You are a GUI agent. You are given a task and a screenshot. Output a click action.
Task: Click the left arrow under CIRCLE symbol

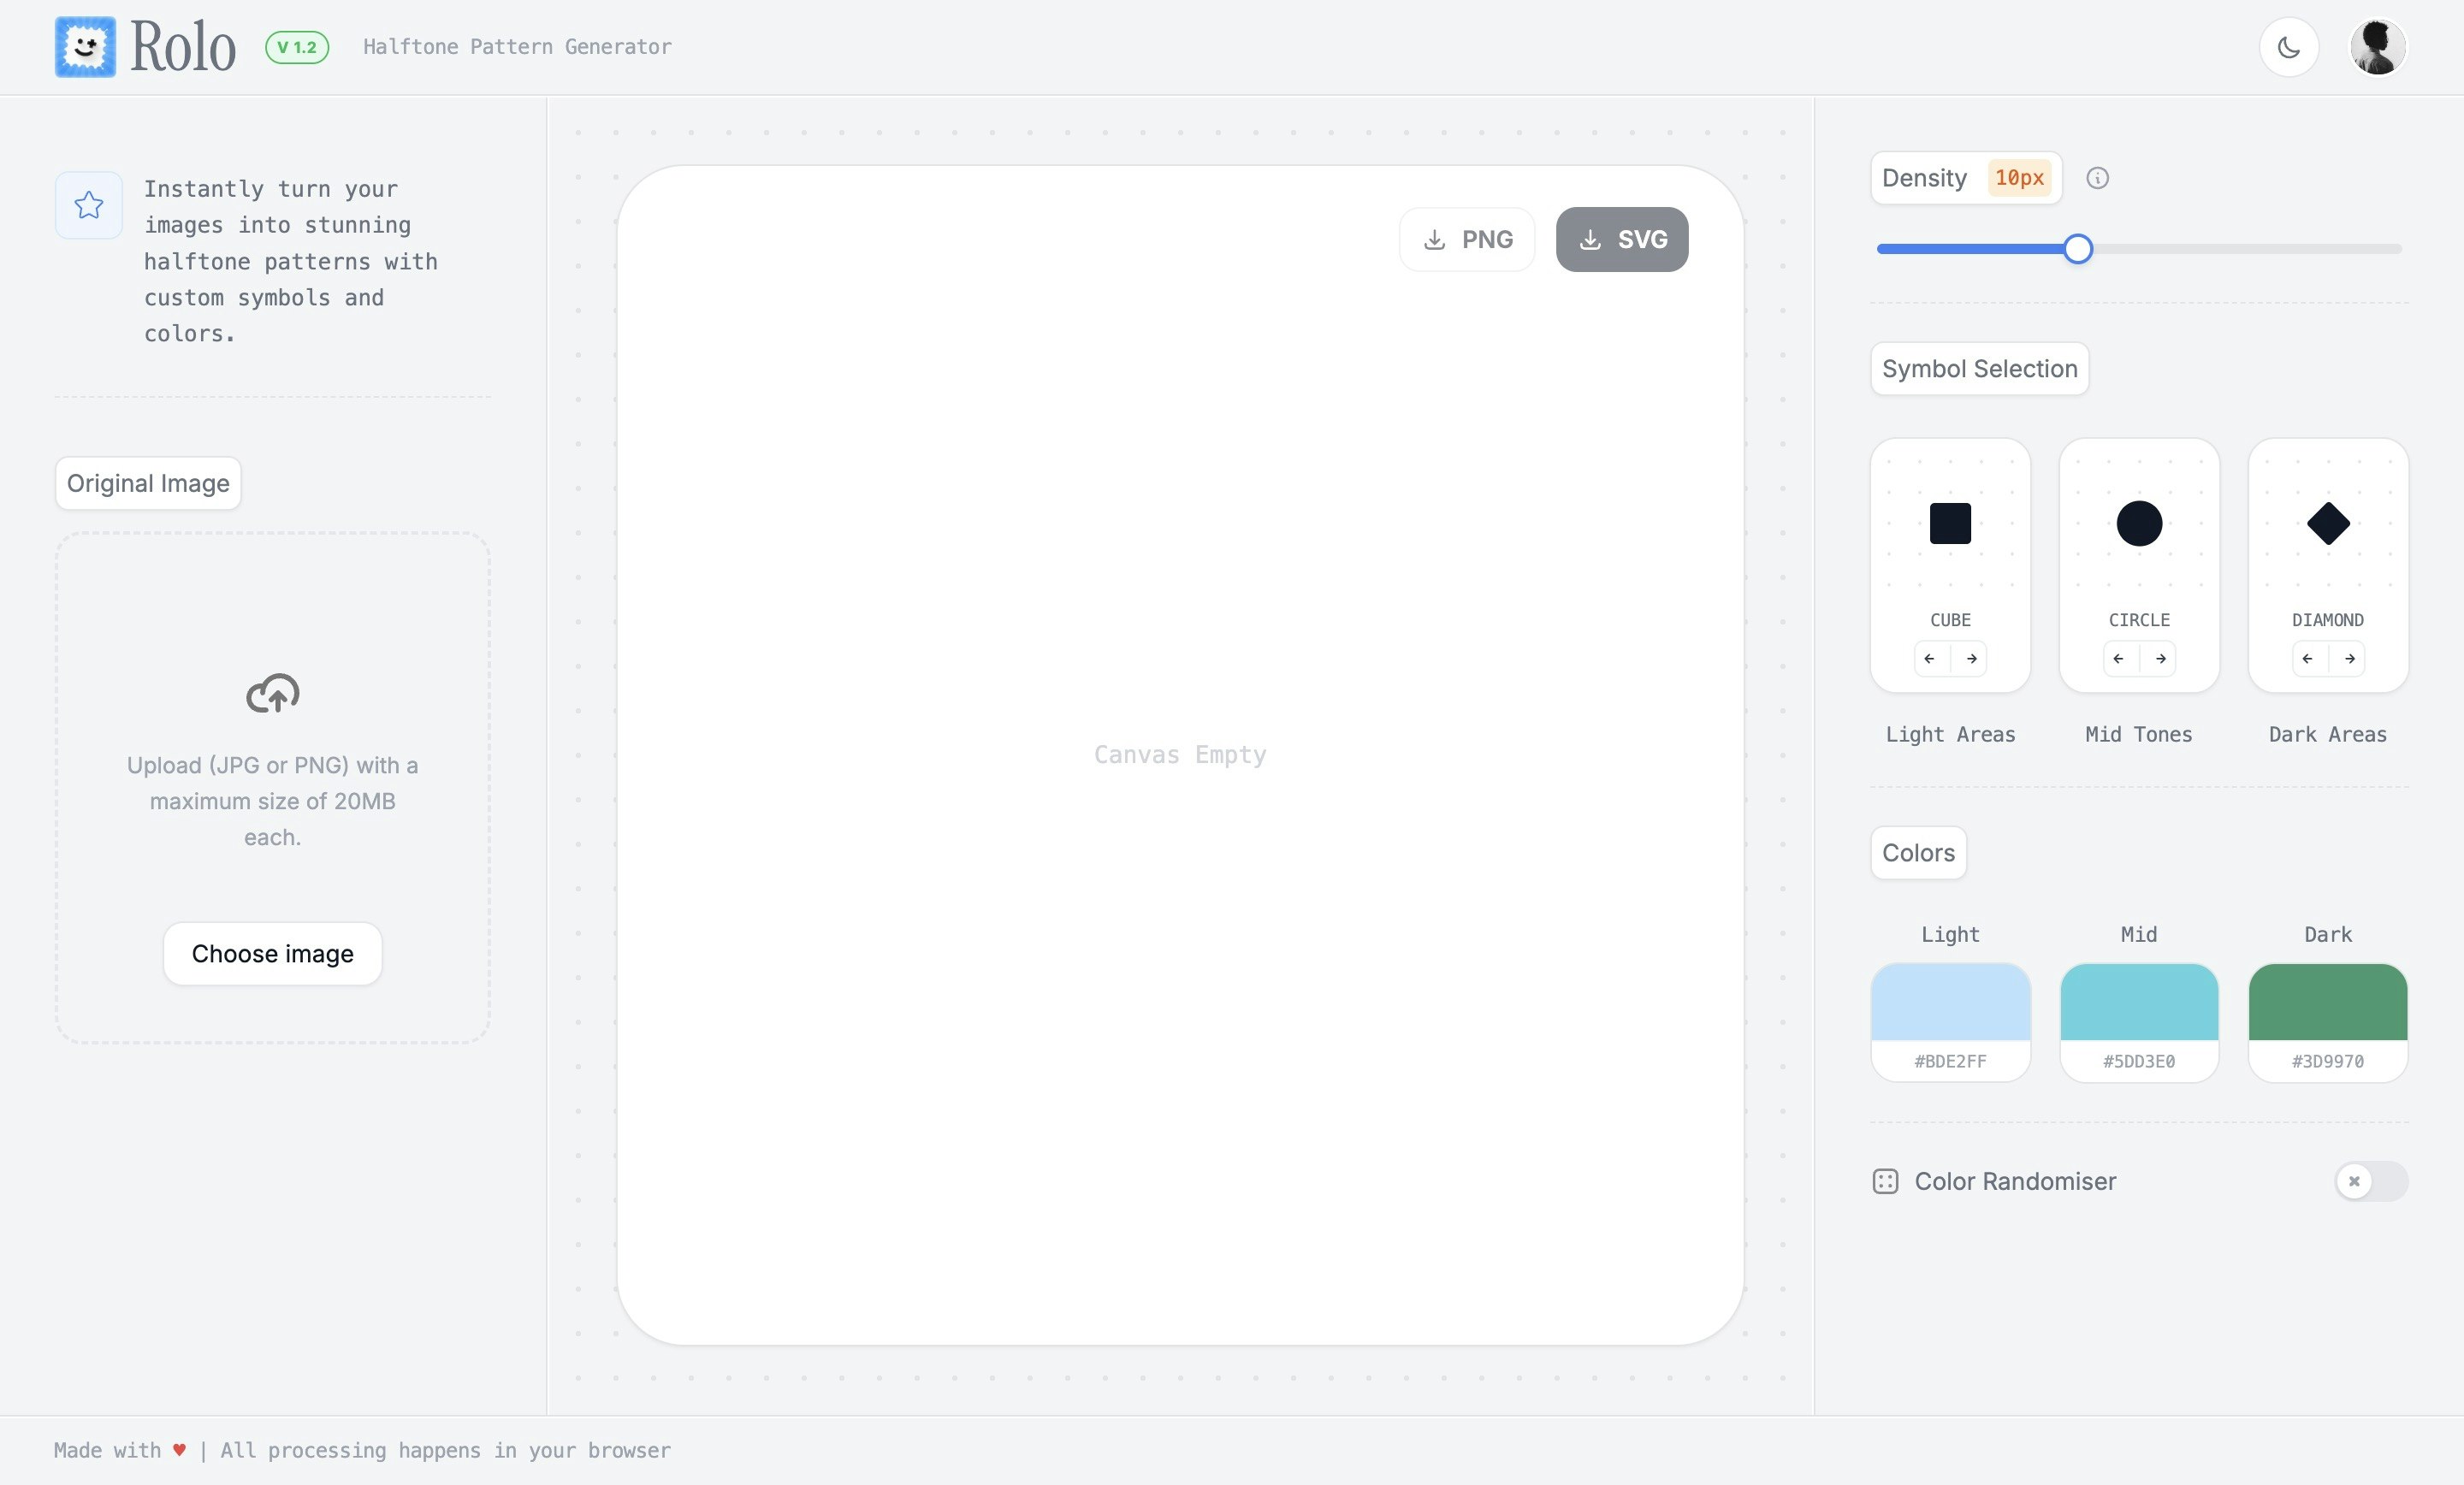pyautogui.click(x=2117, y=658)
